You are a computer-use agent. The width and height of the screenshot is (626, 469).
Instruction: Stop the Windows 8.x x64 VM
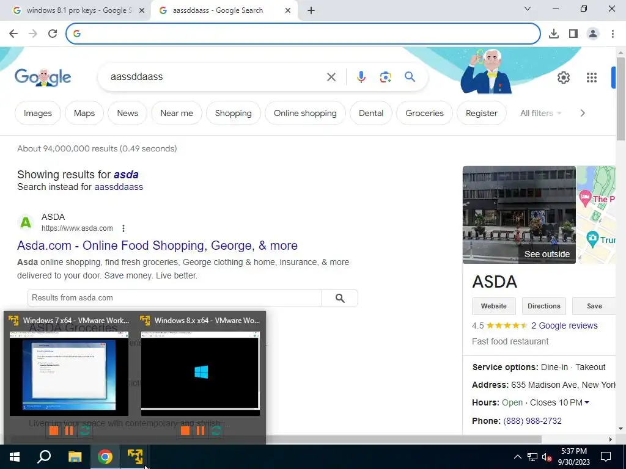[x=185, y=431]
